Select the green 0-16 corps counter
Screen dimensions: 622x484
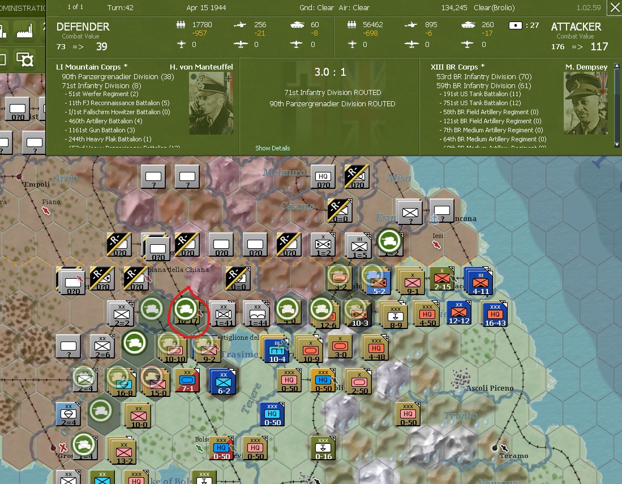pyautogui.click(x=323, y=448)
